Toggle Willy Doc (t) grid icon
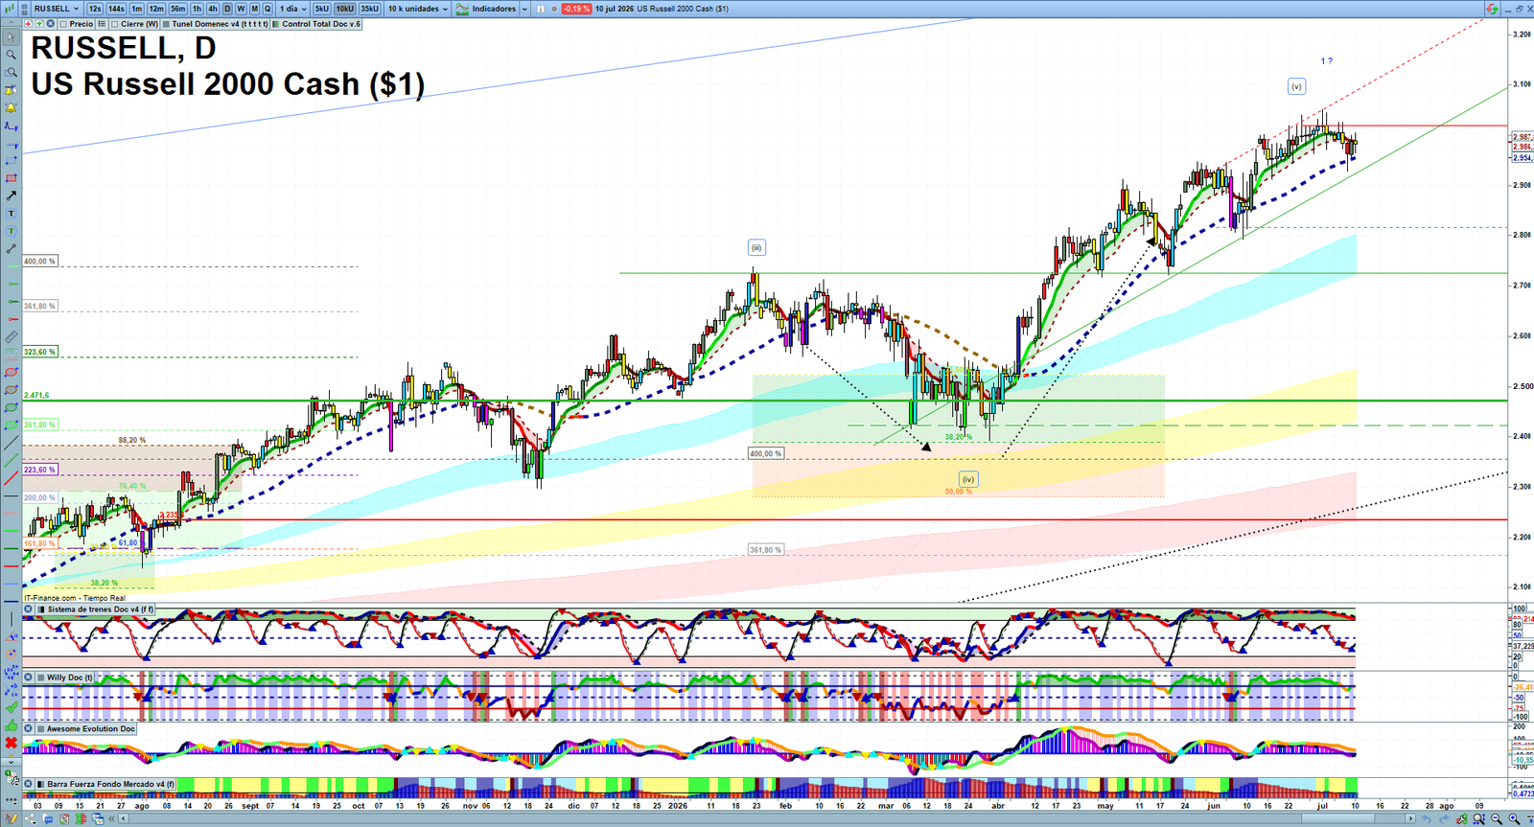Image resolution: width=1534 pixels, height=827 pixels. (x=41, y=677)
